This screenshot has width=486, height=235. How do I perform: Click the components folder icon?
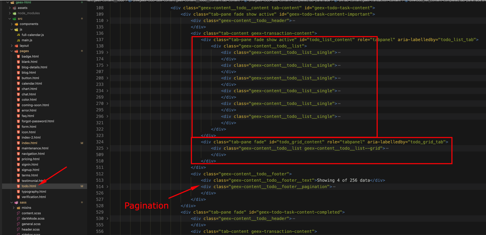pos(16,24)
